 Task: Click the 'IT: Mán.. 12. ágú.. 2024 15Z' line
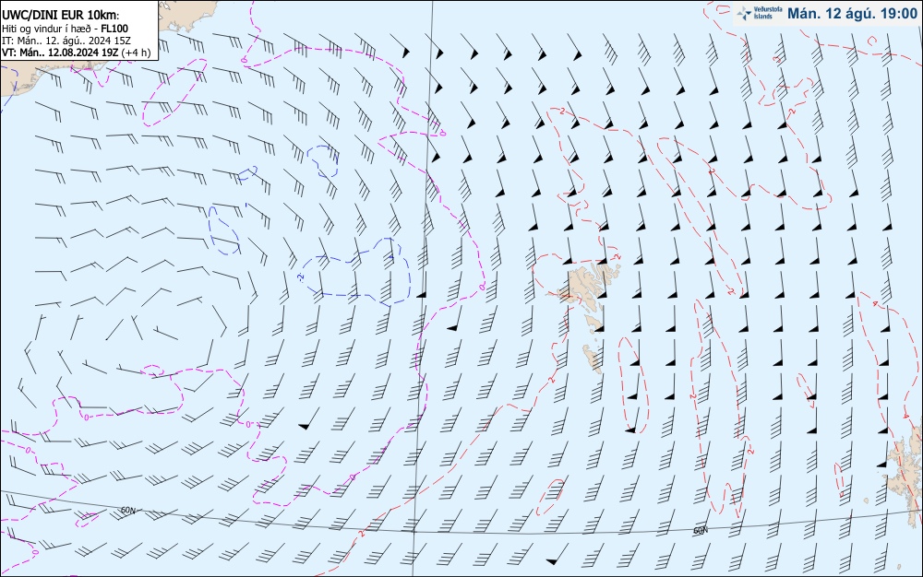point(66,41)
